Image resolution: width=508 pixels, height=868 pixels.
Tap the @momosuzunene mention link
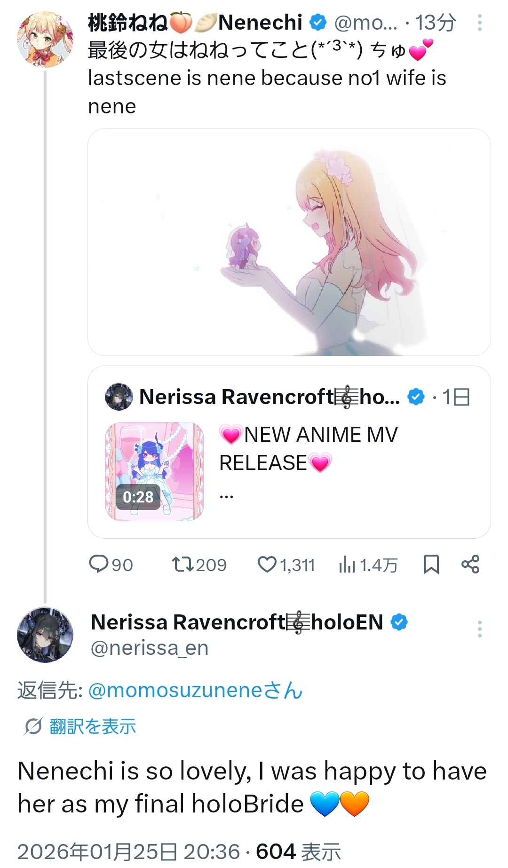point(195,691)
